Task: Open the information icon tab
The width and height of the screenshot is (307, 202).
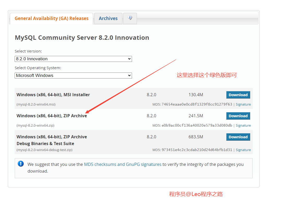Action: pyautogui.click(x=130, y=18)
